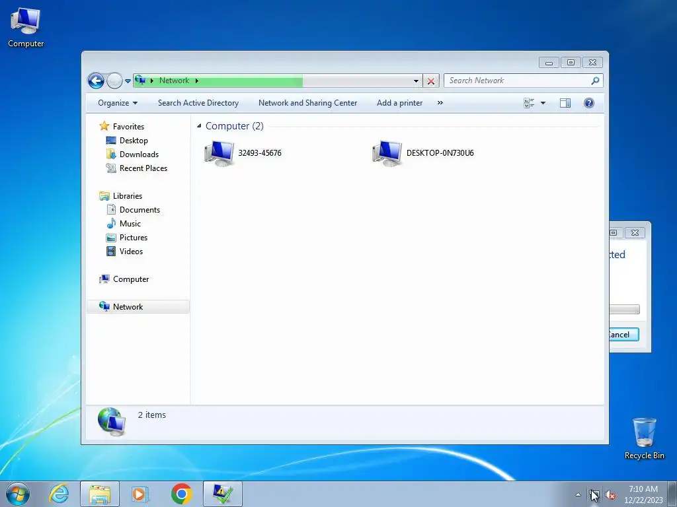Screen dimensions: 677x507
Task: Click the Libraries folder icon
Action: (104, 195)
